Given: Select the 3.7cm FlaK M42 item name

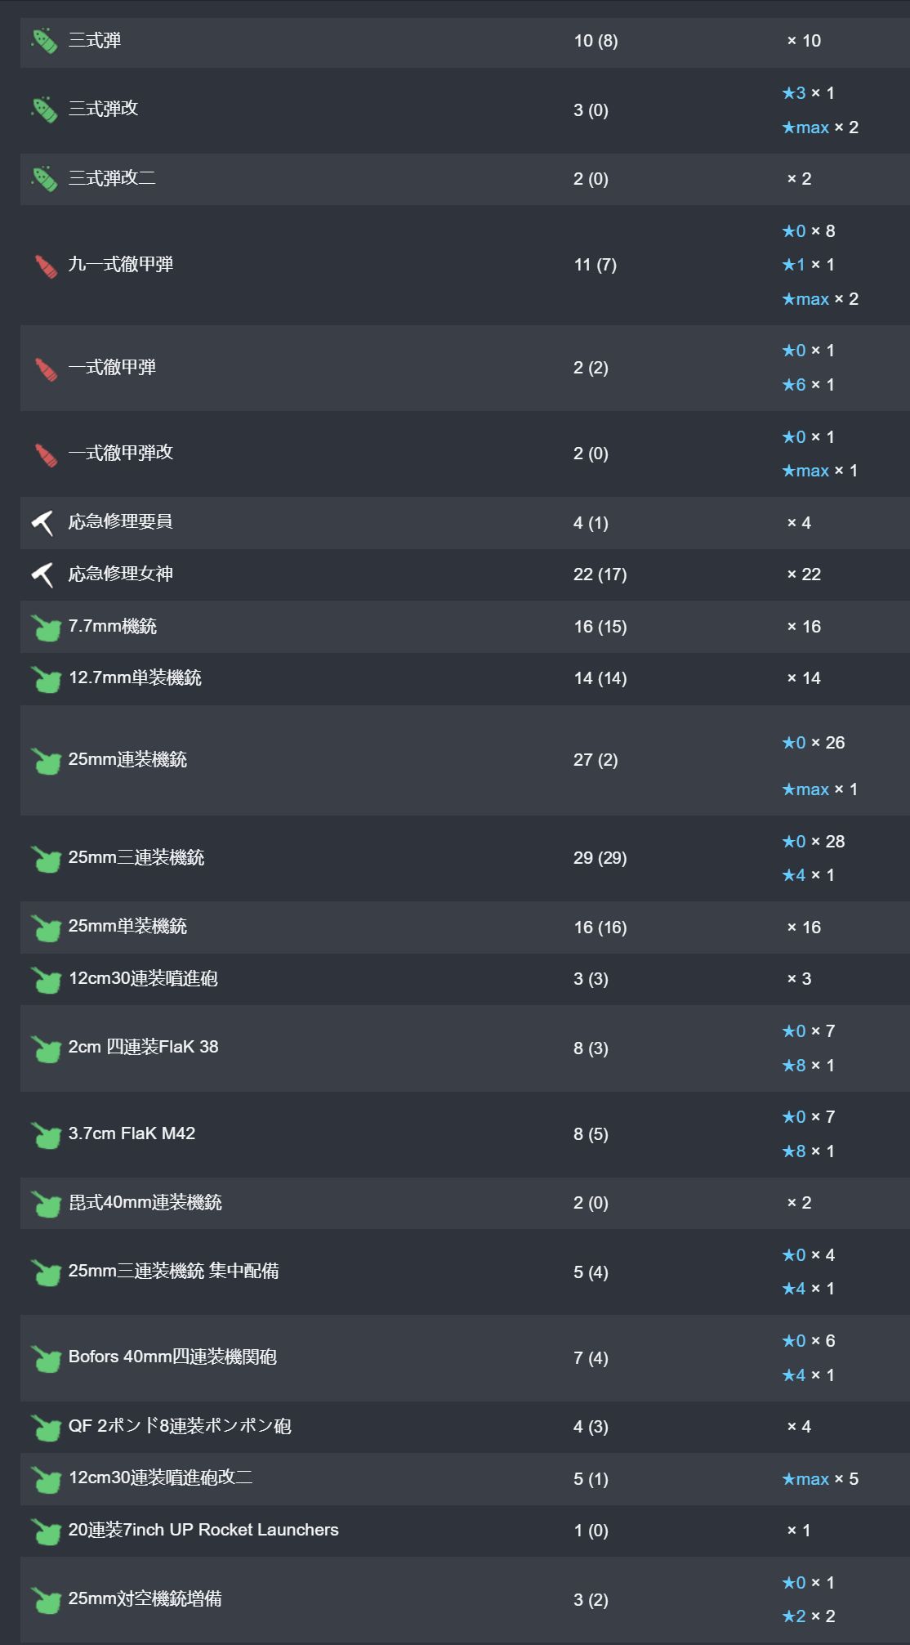Looking at the screenshot, I should [132, 1133].
